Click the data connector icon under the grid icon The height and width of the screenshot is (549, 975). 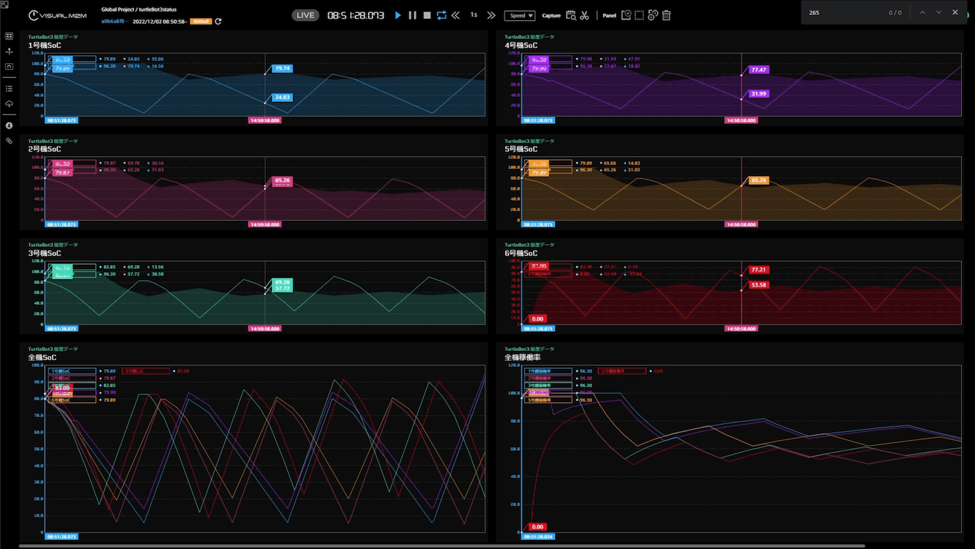pos(9,51)
